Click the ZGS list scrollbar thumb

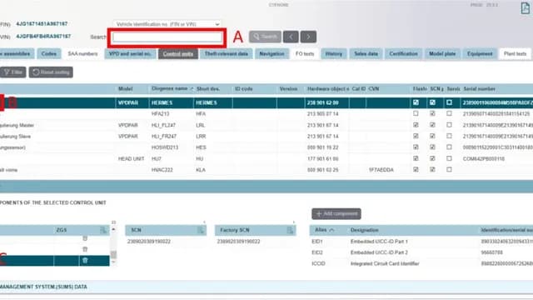pyautogui.click(x=113, y=254)
